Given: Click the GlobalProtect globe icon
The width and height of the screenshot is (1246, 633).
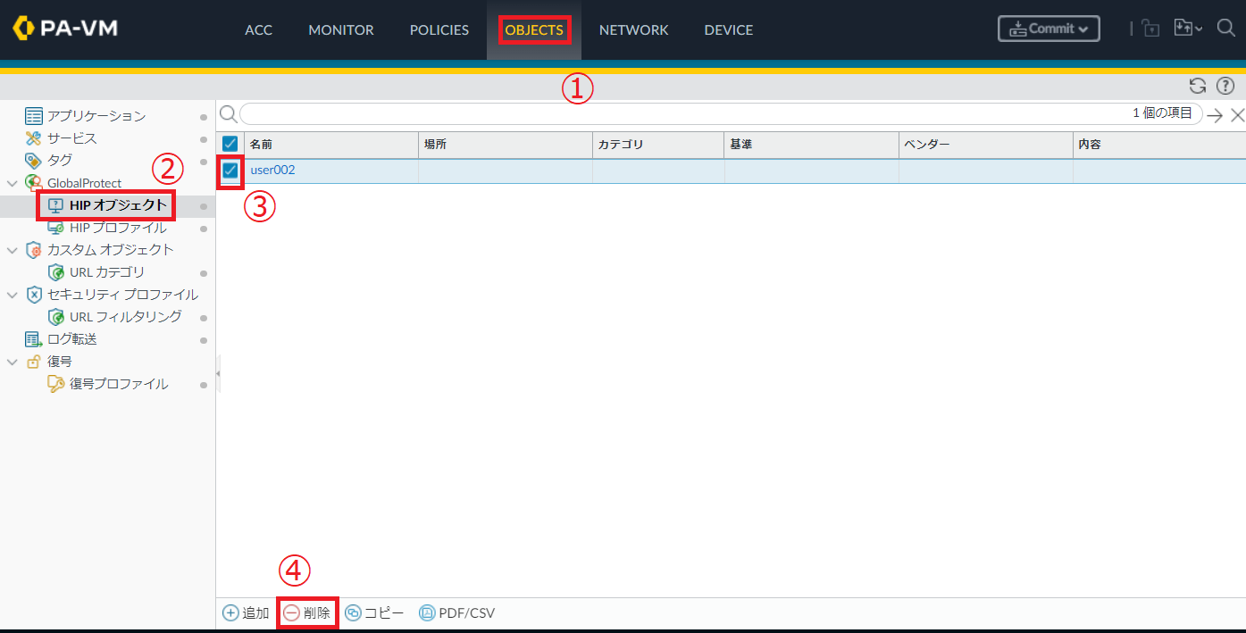Looking at the screenshot, I should [34, 183].
